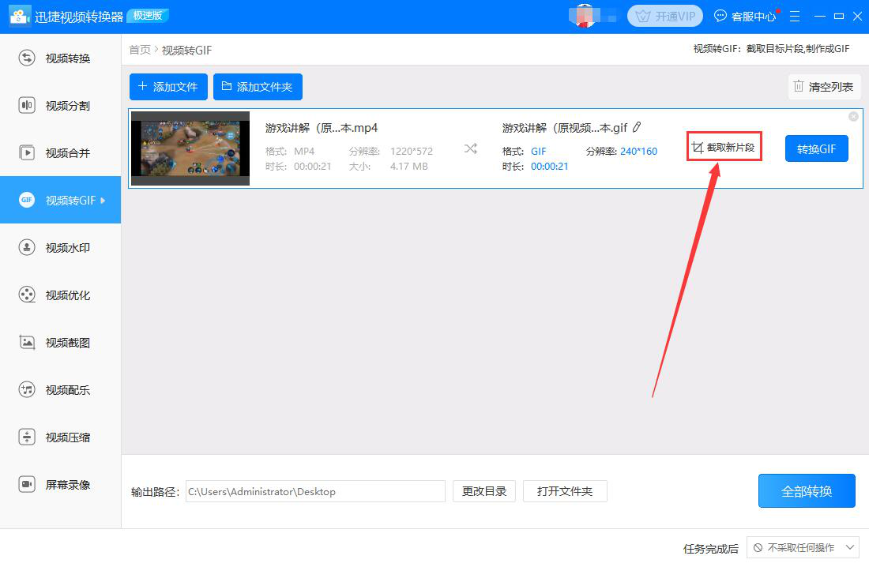Click 截取新片段 to clip new segment
Viewport: 869px width, 567px height.
tap(724, 147)
